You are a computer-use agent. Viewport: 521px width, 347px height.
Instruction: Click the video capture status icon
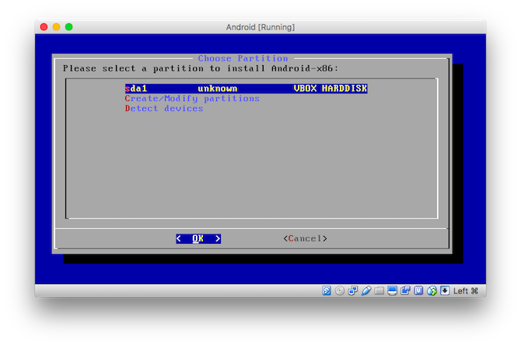point(405,291)
